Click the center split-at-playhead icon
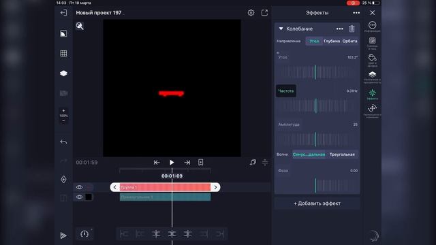 click(x=172, y=234)
